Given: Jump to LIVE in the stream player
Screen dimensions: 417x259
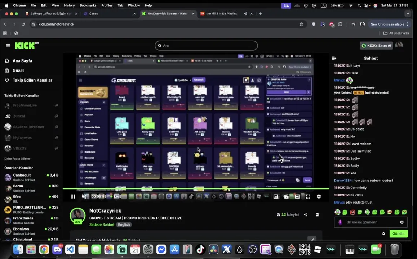Looking at the screenshot, I should (116, 196).
